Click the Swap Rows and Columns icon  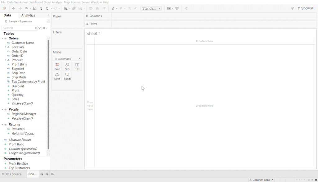pos(91,8)
